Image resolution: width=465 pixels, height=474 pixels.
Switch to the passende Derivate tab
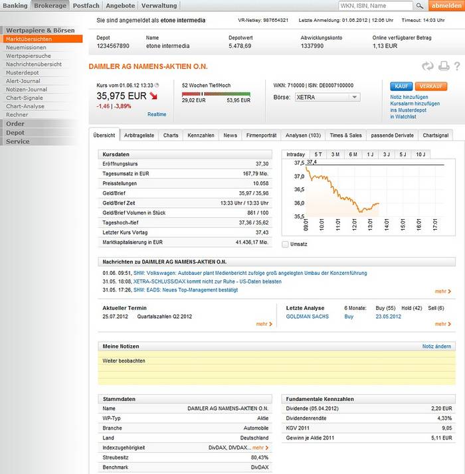click(x=392, y=135)
